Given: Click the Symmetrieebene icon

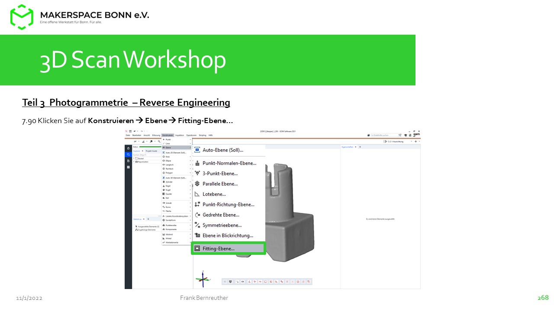Looking at the screenshot, I should 197,225.
